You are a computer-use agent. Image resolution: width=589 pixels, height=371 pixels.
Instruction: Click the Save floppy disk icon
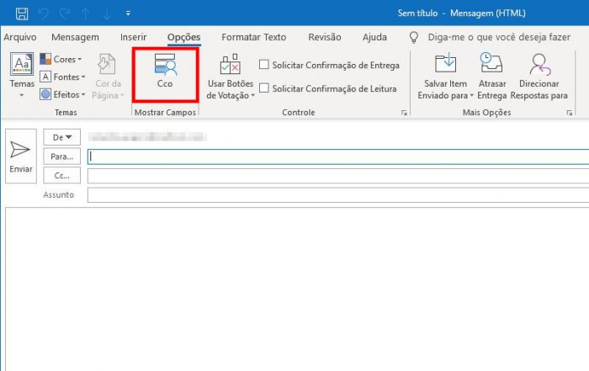tap(22, 13)
